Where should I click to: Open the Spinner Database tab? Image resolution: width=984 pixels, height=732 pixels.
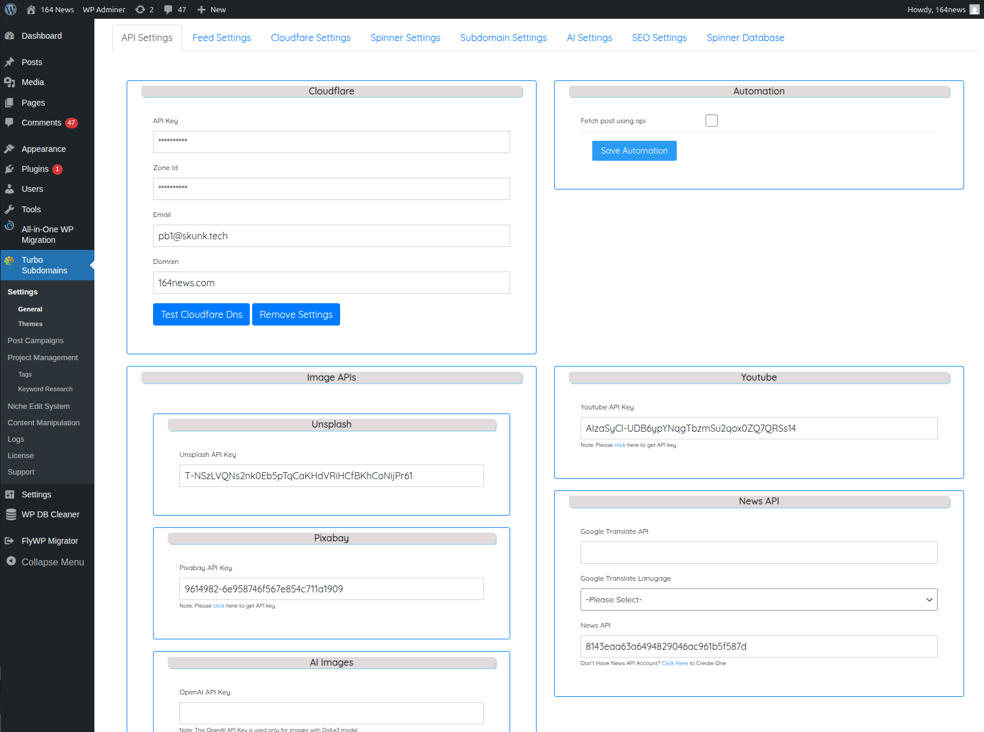pyautogui.click(x=745, y=38)
